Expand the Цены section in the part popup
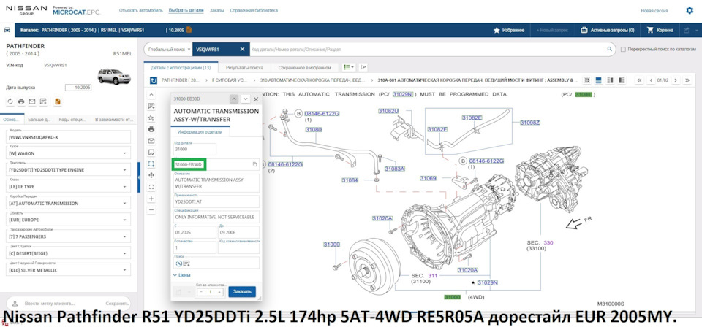Image resolution: width=702 pixels, height=327 pixels. click(x=182, y=275)
